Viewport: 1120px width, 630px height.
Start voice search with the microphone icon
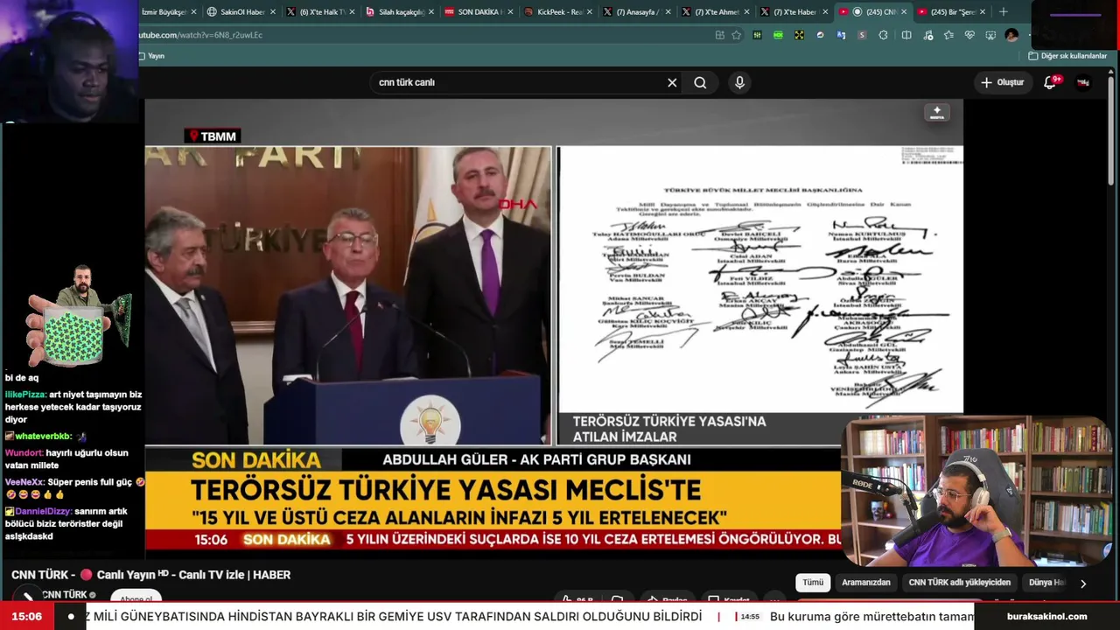pos(739,82)
